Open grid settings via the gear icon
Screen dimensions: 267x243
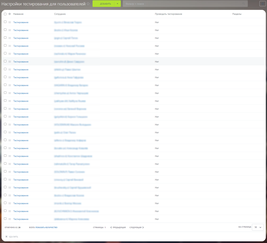[x=10, y=14]
